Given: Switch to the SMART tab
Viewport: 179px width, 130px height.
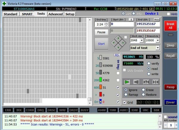Looking at the screenshot, I should pos(27,14).
